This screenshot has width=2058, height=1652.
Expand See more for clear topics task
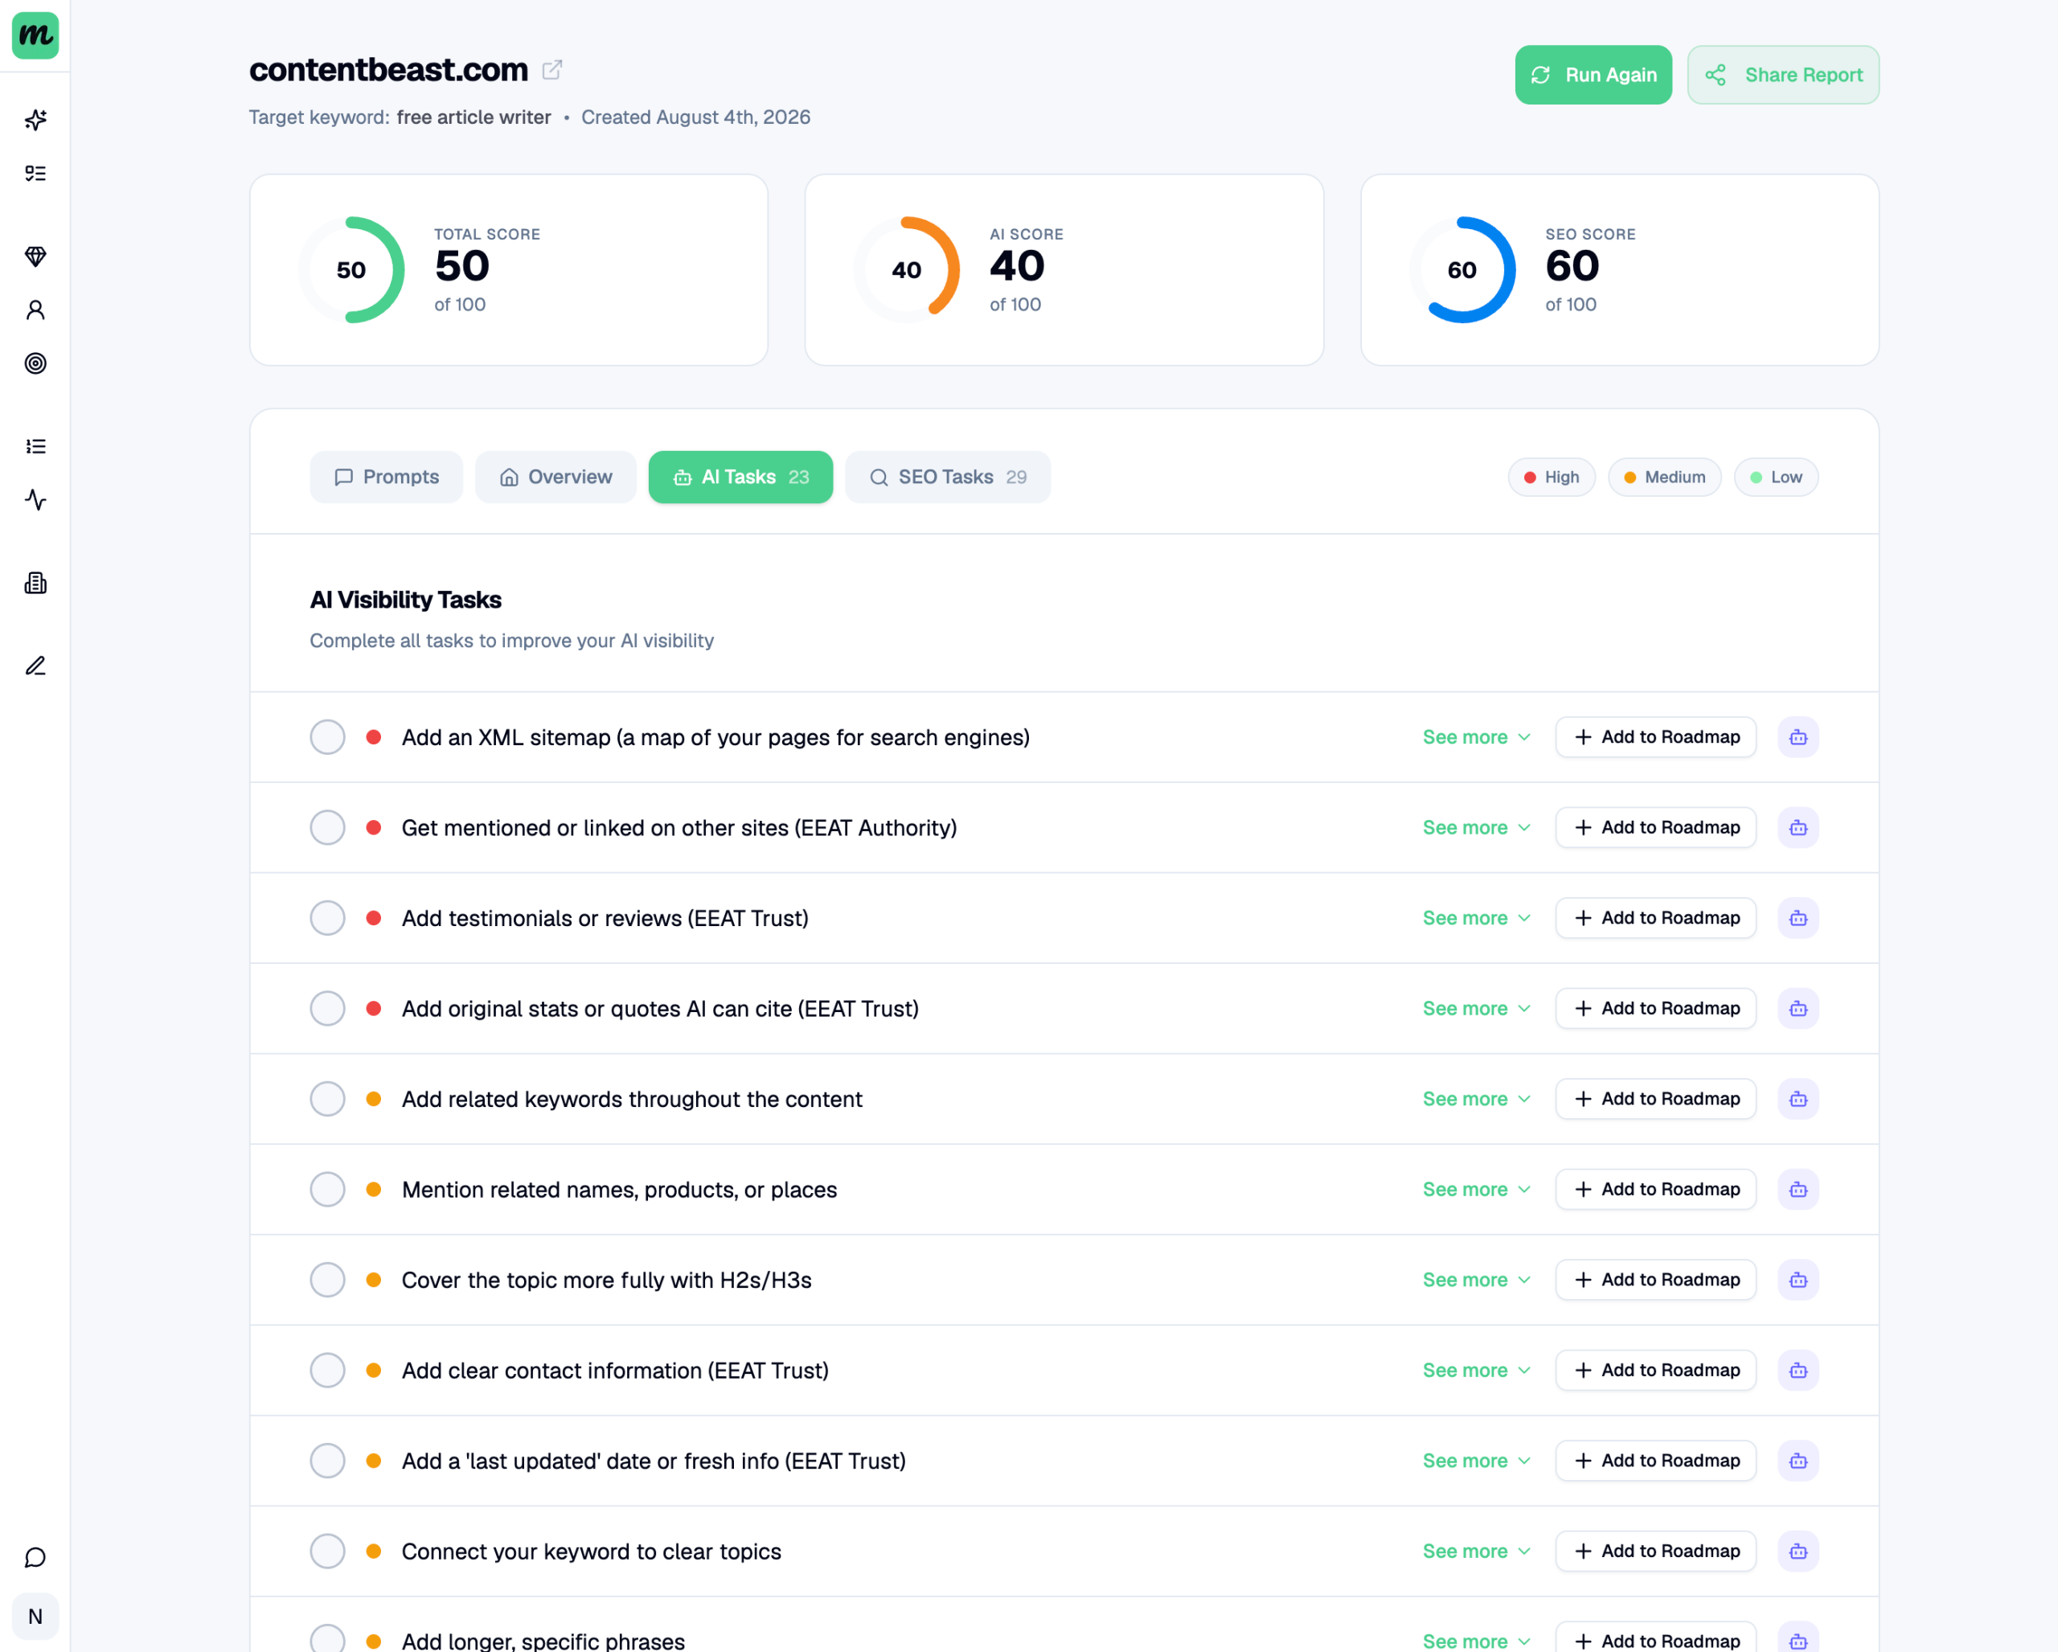click(x=1477, y=1552)
